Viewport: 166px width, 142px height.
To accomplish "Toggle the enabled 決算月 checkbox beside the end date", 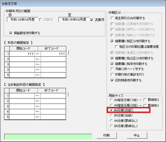I will pyautogui.click(x=92, y=20).
